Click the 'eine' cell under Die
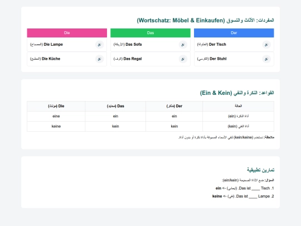Viewport: 301px width, 226px height. (x=56, y=116)
